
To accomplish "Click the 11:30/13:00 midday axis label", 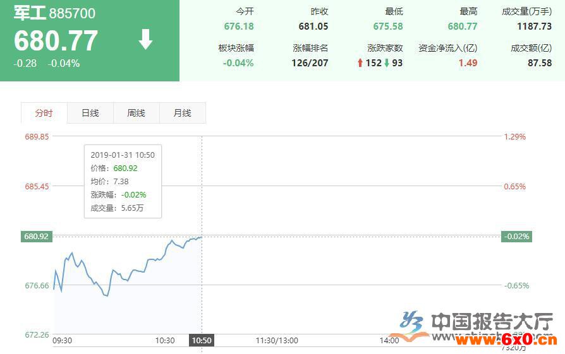I will [x=277, y=340].
